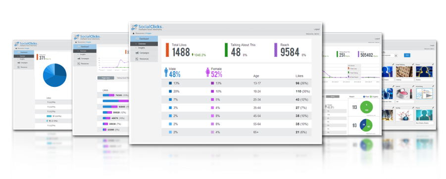Viewport: 446px width, 179px height.
Task: Expand Insights in front window sidebar
Action: 144,48
